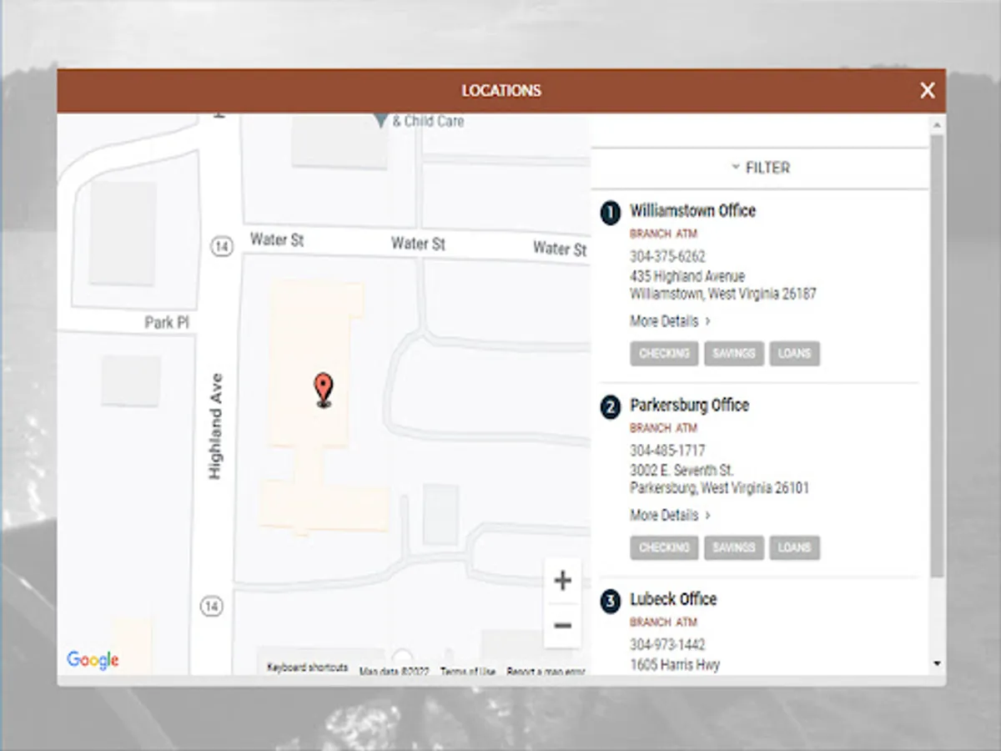1001x751 pixels.
Task: Click the route 14 shield near Water St
Action: coord(221,247)
